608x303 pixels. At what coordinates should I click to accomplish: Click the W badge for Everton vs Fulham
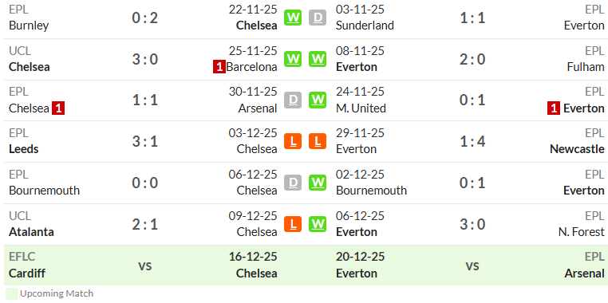click(318, 59)
